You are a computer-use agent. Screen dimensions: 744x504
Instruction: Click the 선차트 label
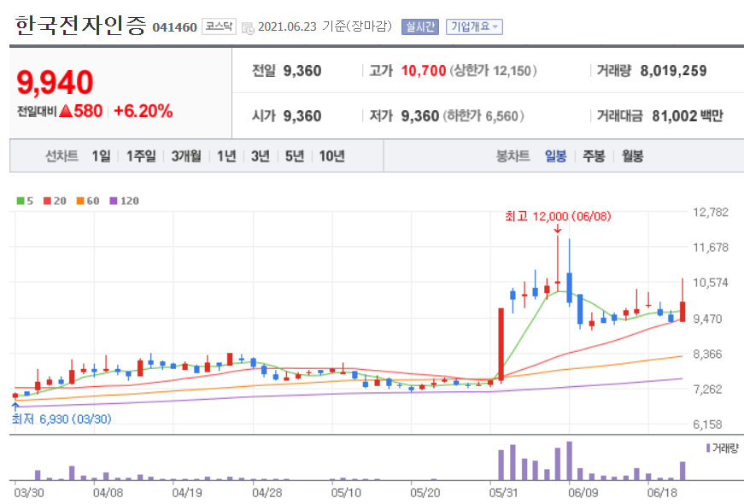tap(62, 155)
